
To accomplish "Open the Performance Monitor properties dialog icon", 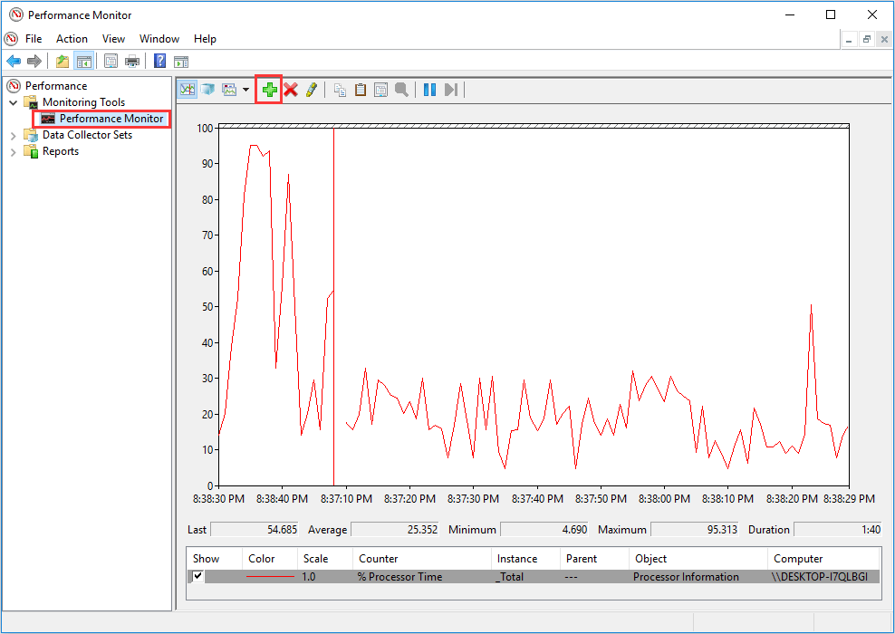I will coord(380,89).
